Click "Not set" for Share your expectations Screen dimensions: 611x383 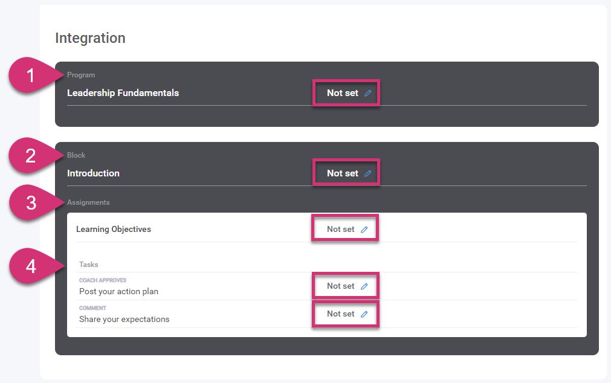(340, 314)
